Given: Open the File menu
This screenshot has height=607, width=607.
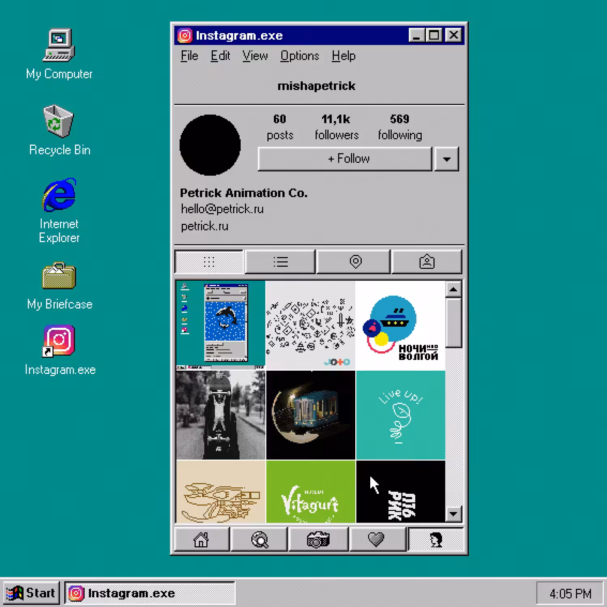Looking at the screenshot, I should pos(189,56).
